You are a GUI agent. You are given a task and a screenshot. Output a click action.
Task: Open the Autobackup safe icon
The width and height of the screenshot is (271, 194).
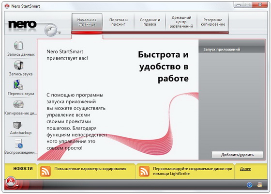(x=17, y=125)
